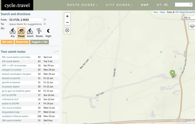
Task: Choose the signposted Routes option
Action: 39,33
